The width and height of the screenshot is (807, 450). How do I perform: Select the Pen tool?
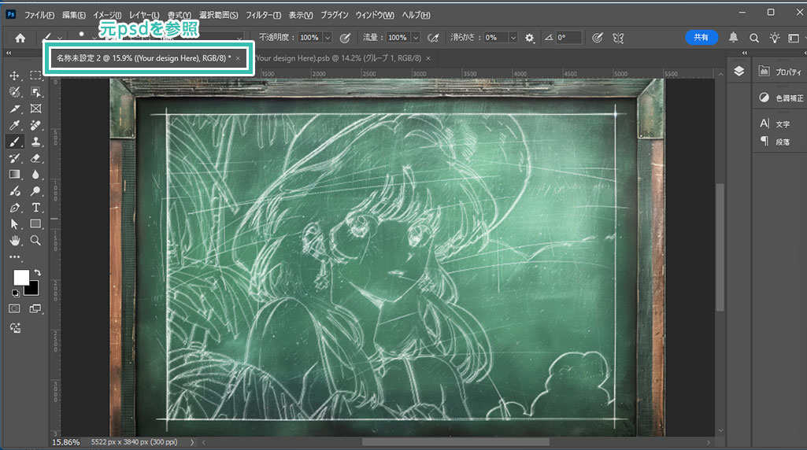pos(14,208)
